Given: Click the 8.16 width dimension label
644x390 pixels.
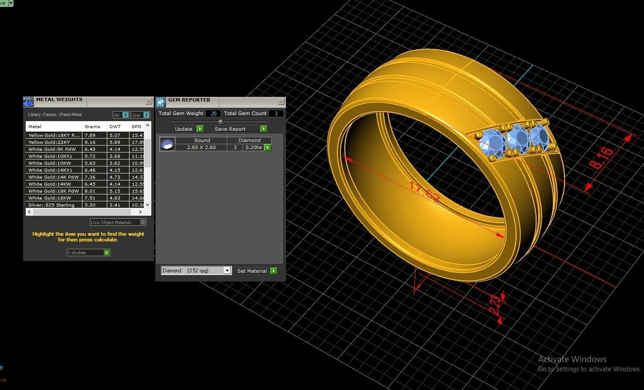Looking at the screenshot, I should click(x=601, y=158).
